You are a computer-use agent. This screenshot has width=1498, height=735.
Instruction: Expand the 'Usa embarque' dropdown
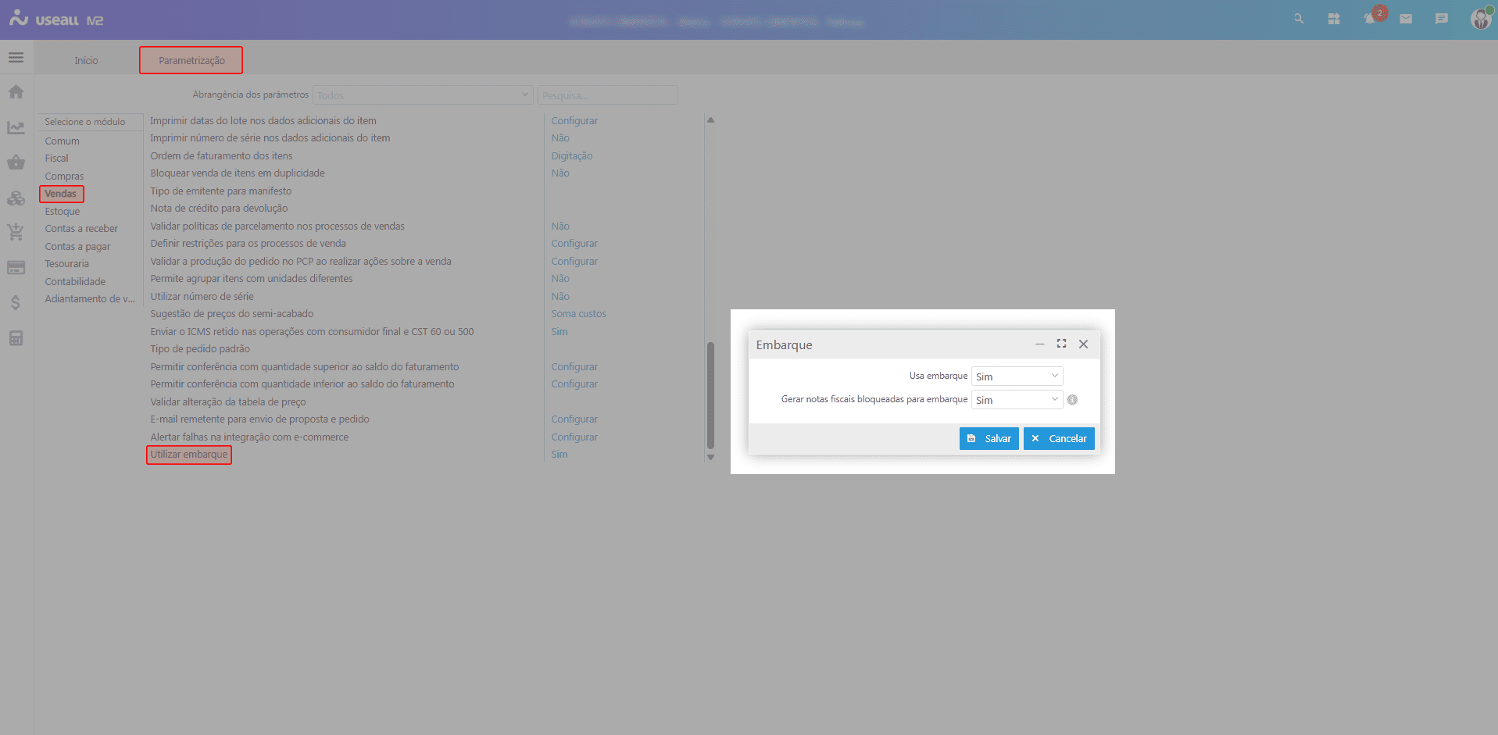coord(1017,376)
